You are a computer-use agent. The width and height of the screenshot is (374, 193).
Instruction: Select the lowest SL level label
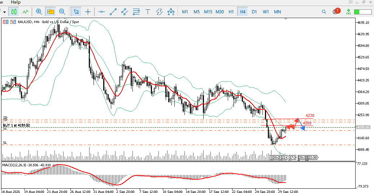(5, 143)
